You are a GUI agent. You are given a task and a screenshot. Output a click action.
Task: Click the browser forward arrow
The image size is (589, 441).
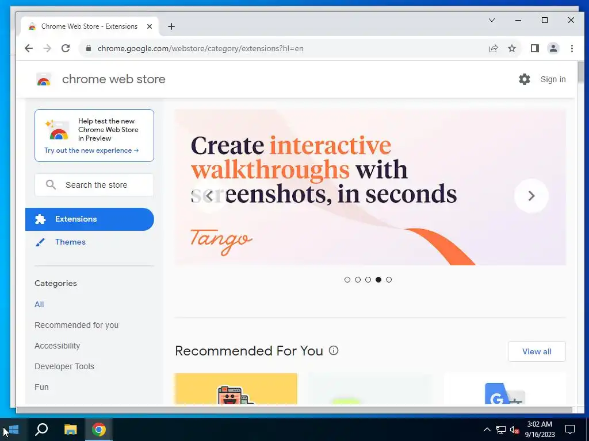click(x=47, y=48)
